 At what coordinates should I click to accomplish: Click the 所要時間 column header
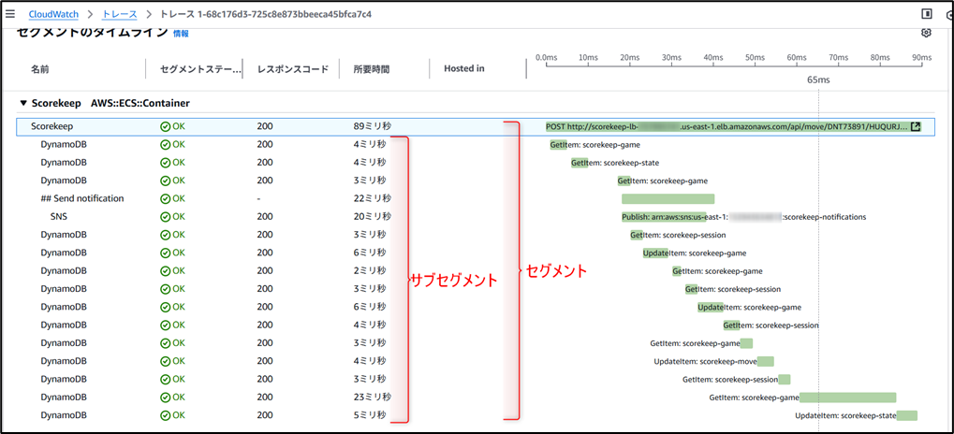(x=371, y=69)
